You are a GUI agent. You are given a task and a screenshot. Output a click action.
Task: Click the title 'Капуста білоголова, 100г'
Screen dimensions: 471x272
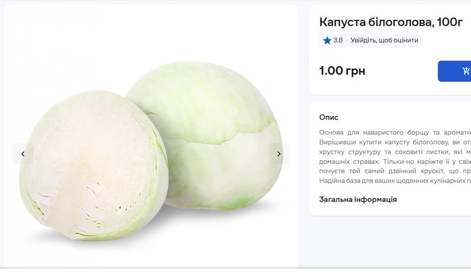pyautogui.click(x=391, y=22)
